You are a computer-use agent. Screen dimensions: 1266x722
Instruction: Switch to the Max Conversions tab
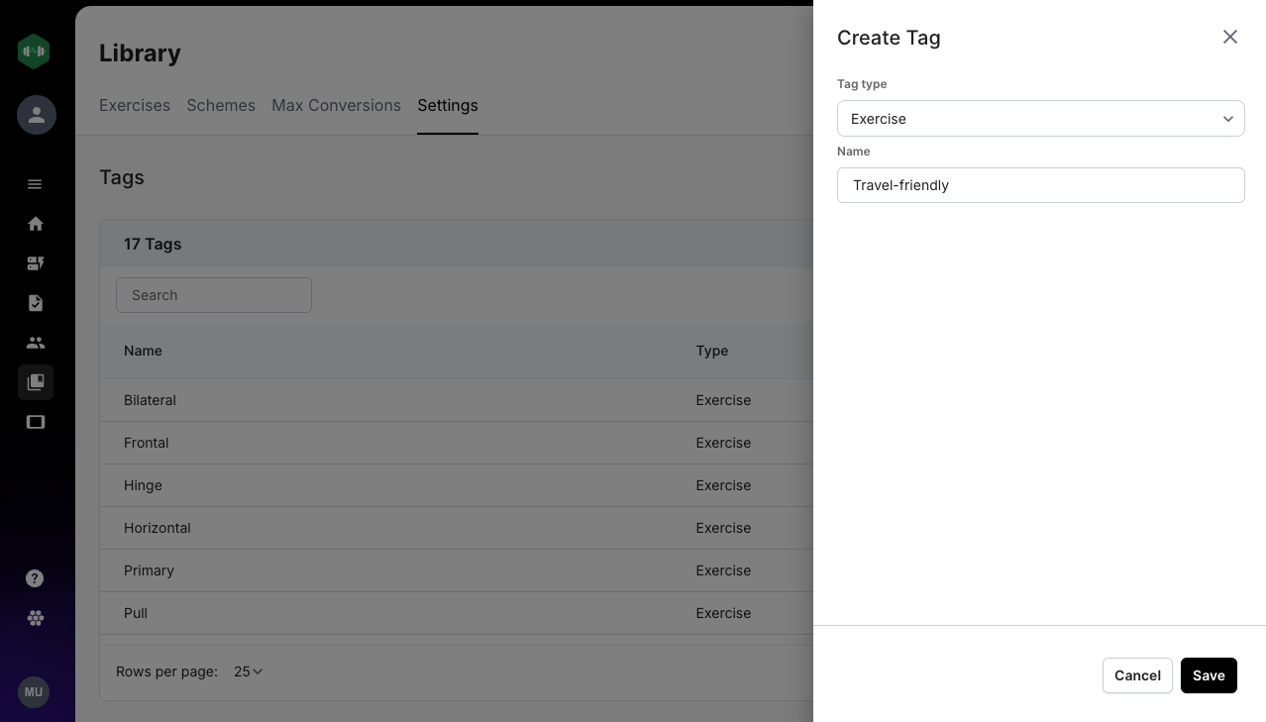click(x=336, y=105)
